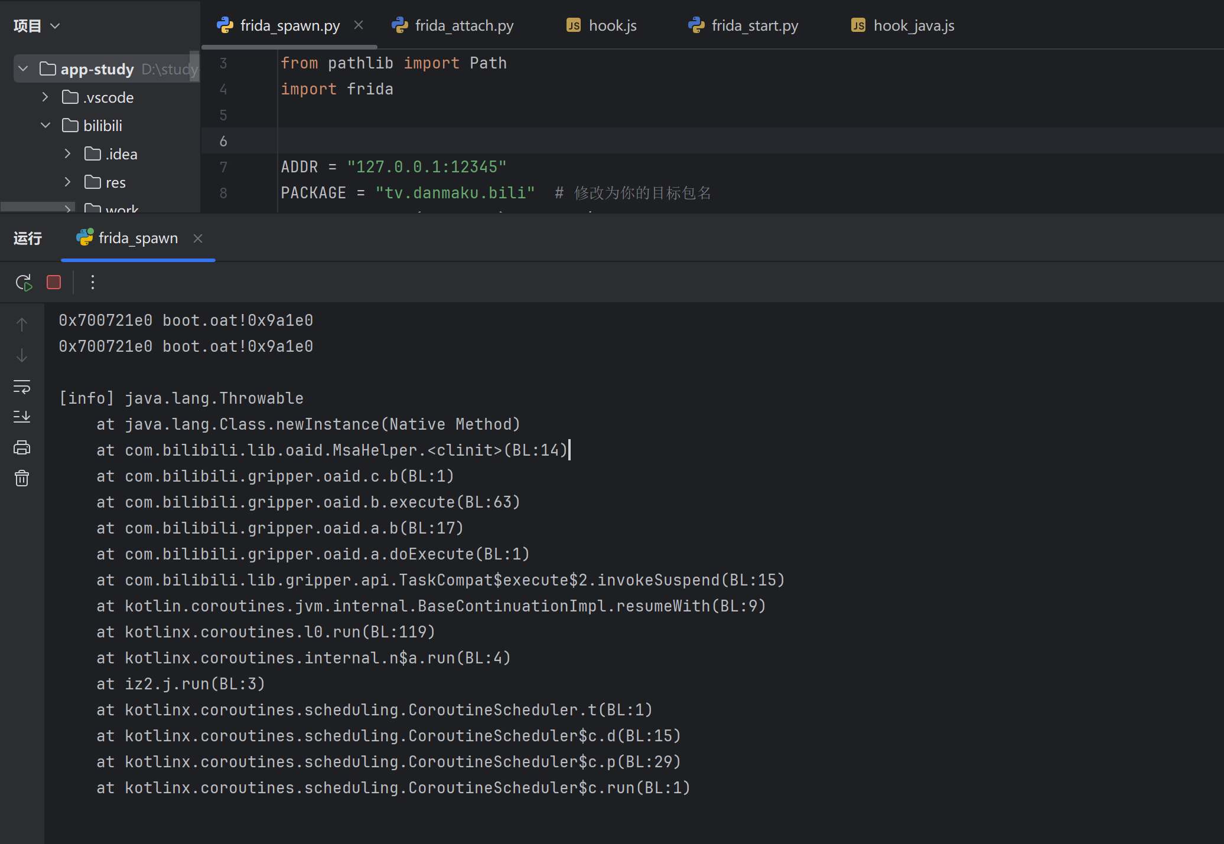
Task: Enable scroll to end of console
Action: point(22,417)
